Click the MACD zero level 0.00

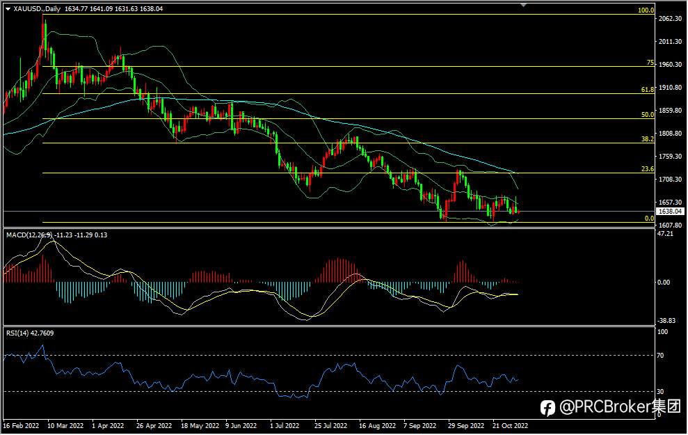[x=664, y=283]
